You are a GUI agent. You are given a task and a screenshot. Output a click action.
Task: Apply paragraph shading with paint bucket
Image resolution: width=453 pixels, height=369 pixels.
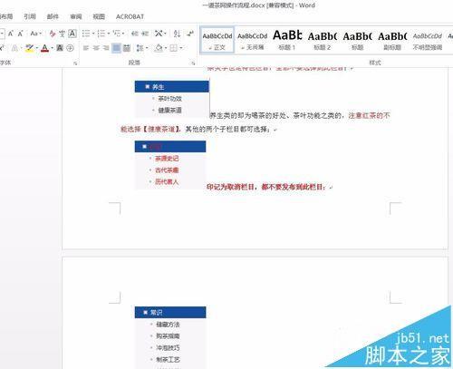pyautogui.click(x=159, y=48)
